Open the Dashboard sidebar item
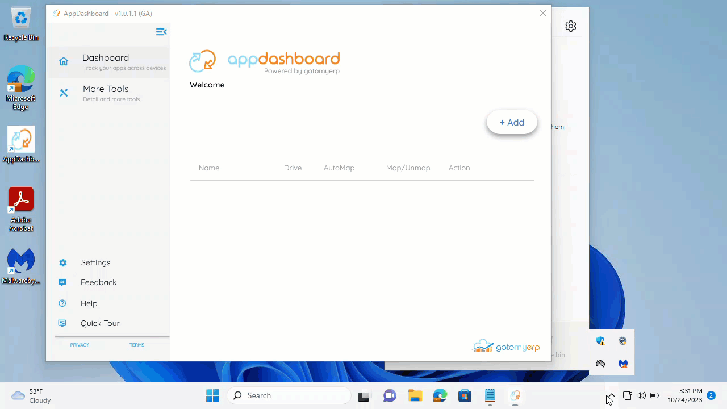727x409 pixels. point(108,62)
